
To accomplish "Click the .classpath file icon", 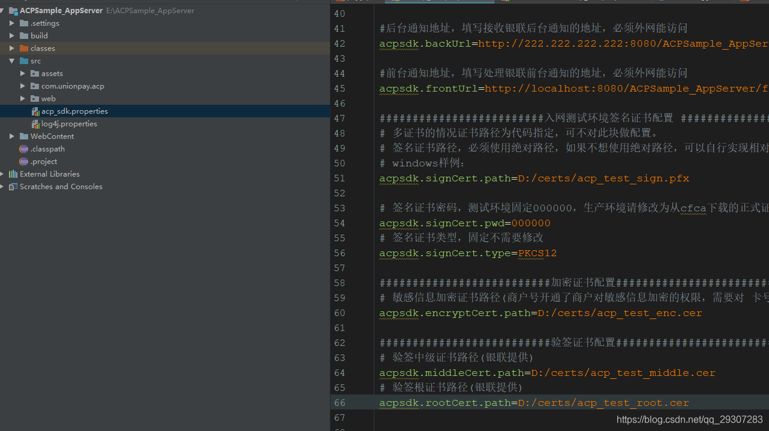I will 24,149.
